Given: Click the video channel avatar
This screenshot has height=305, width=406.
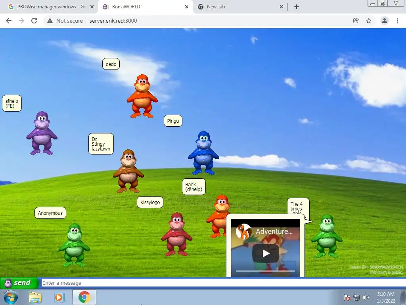Looking at the screenshot, I should click(x=244, y=232).
